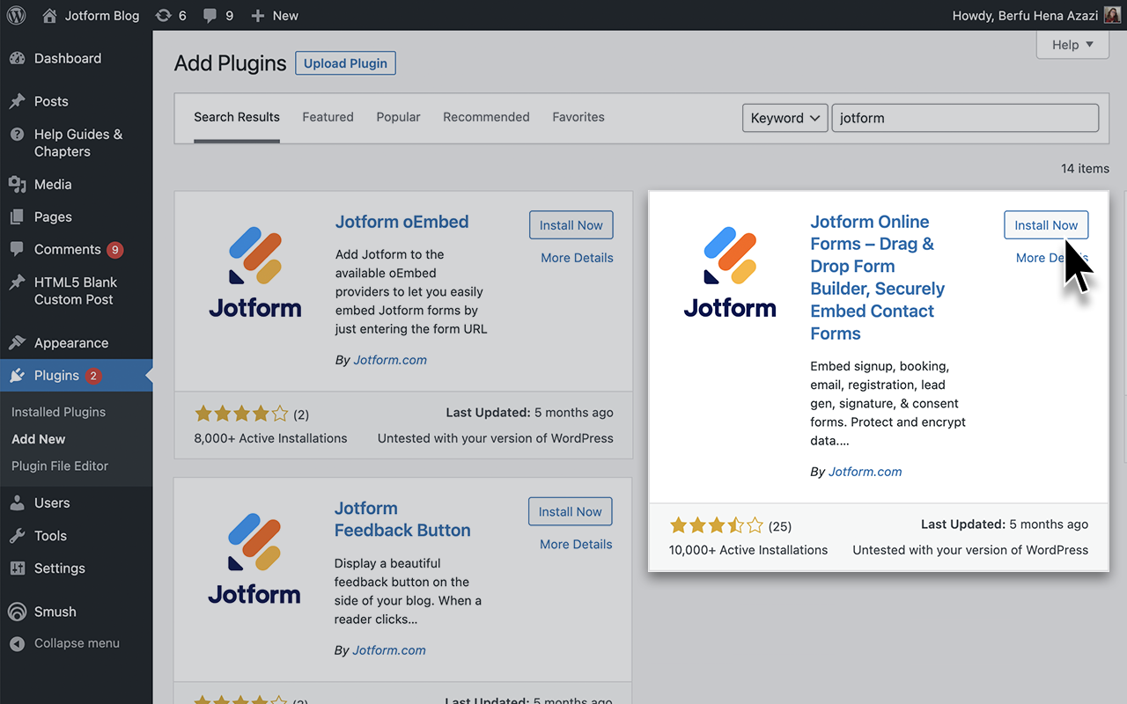Image resolution: width=1127 pixels, height=704 pixels.
Task: Open the Smush plugin icon
Action: point(19,611)
